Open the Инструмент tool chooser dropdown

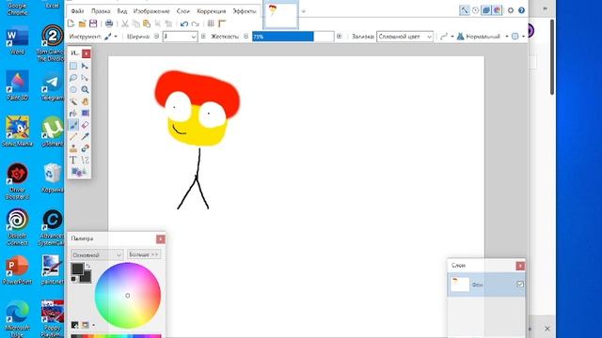[x=110, y=37]
